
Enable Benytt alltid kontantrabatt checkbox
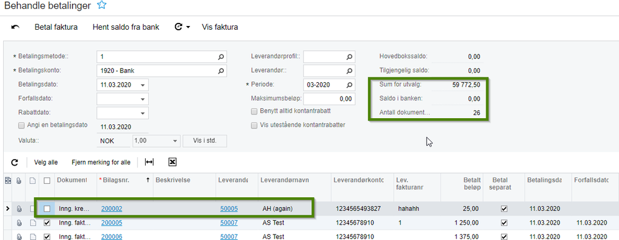click(x=254, y=111)
